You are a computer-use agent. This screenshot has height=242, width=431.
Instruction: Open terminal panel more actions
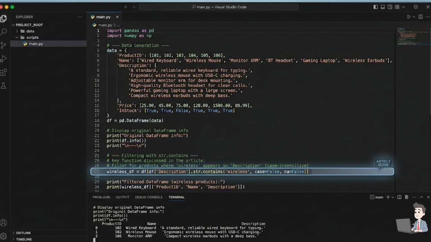tap(414, 197)
